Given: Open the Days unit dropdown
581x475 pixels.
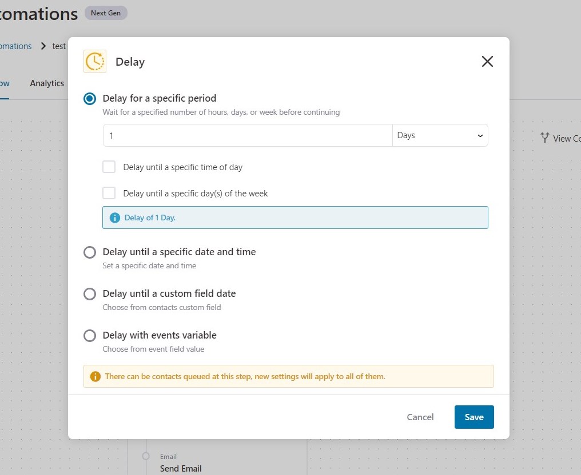Looking at the screenshot, I should coord(440,135).
